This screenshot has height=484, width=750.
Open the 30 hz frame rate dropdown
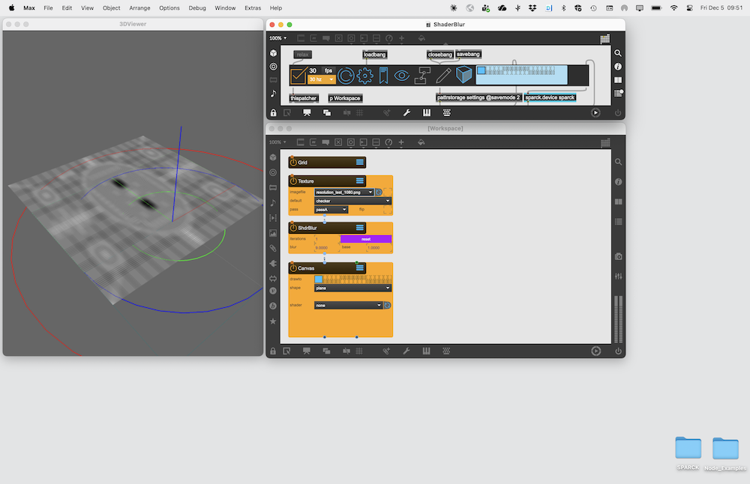tap(321, 79)
